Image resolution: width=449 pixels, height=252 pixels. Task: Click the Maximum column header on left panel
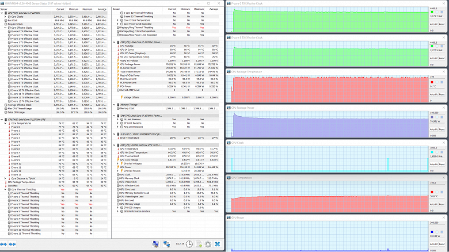tap(87, 10)
